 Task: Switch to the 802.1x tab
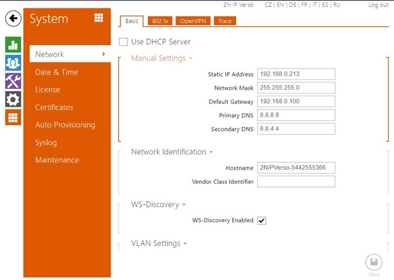[x=158, y=21]
